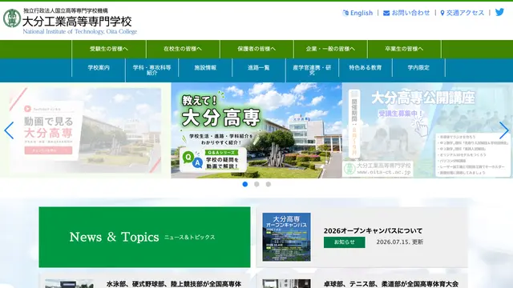
Task: Open 学科・専攻科等紹介 navigation item
Action: 151,70
